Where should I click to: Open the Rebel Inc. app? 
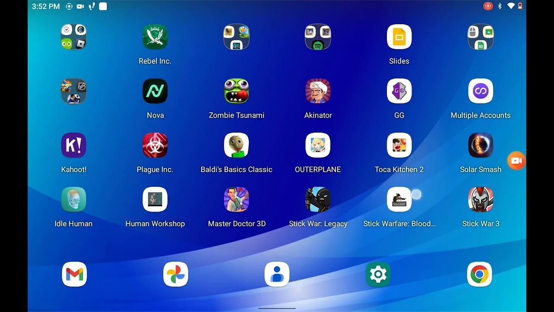point(155,37)
